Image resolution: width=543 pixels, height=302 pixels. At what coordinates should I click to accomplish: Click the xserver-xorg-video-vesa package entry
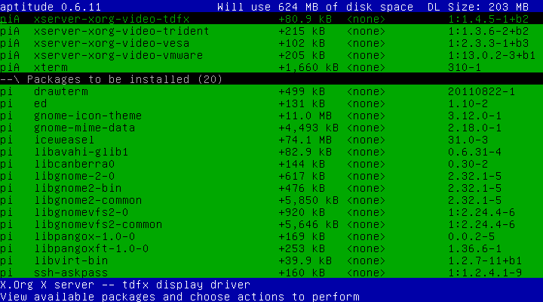[112, 43]
